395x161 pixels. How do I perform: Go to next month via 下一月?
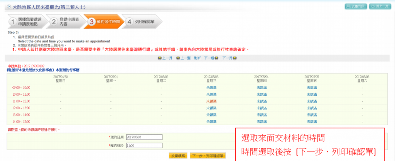tap(229, 58)
